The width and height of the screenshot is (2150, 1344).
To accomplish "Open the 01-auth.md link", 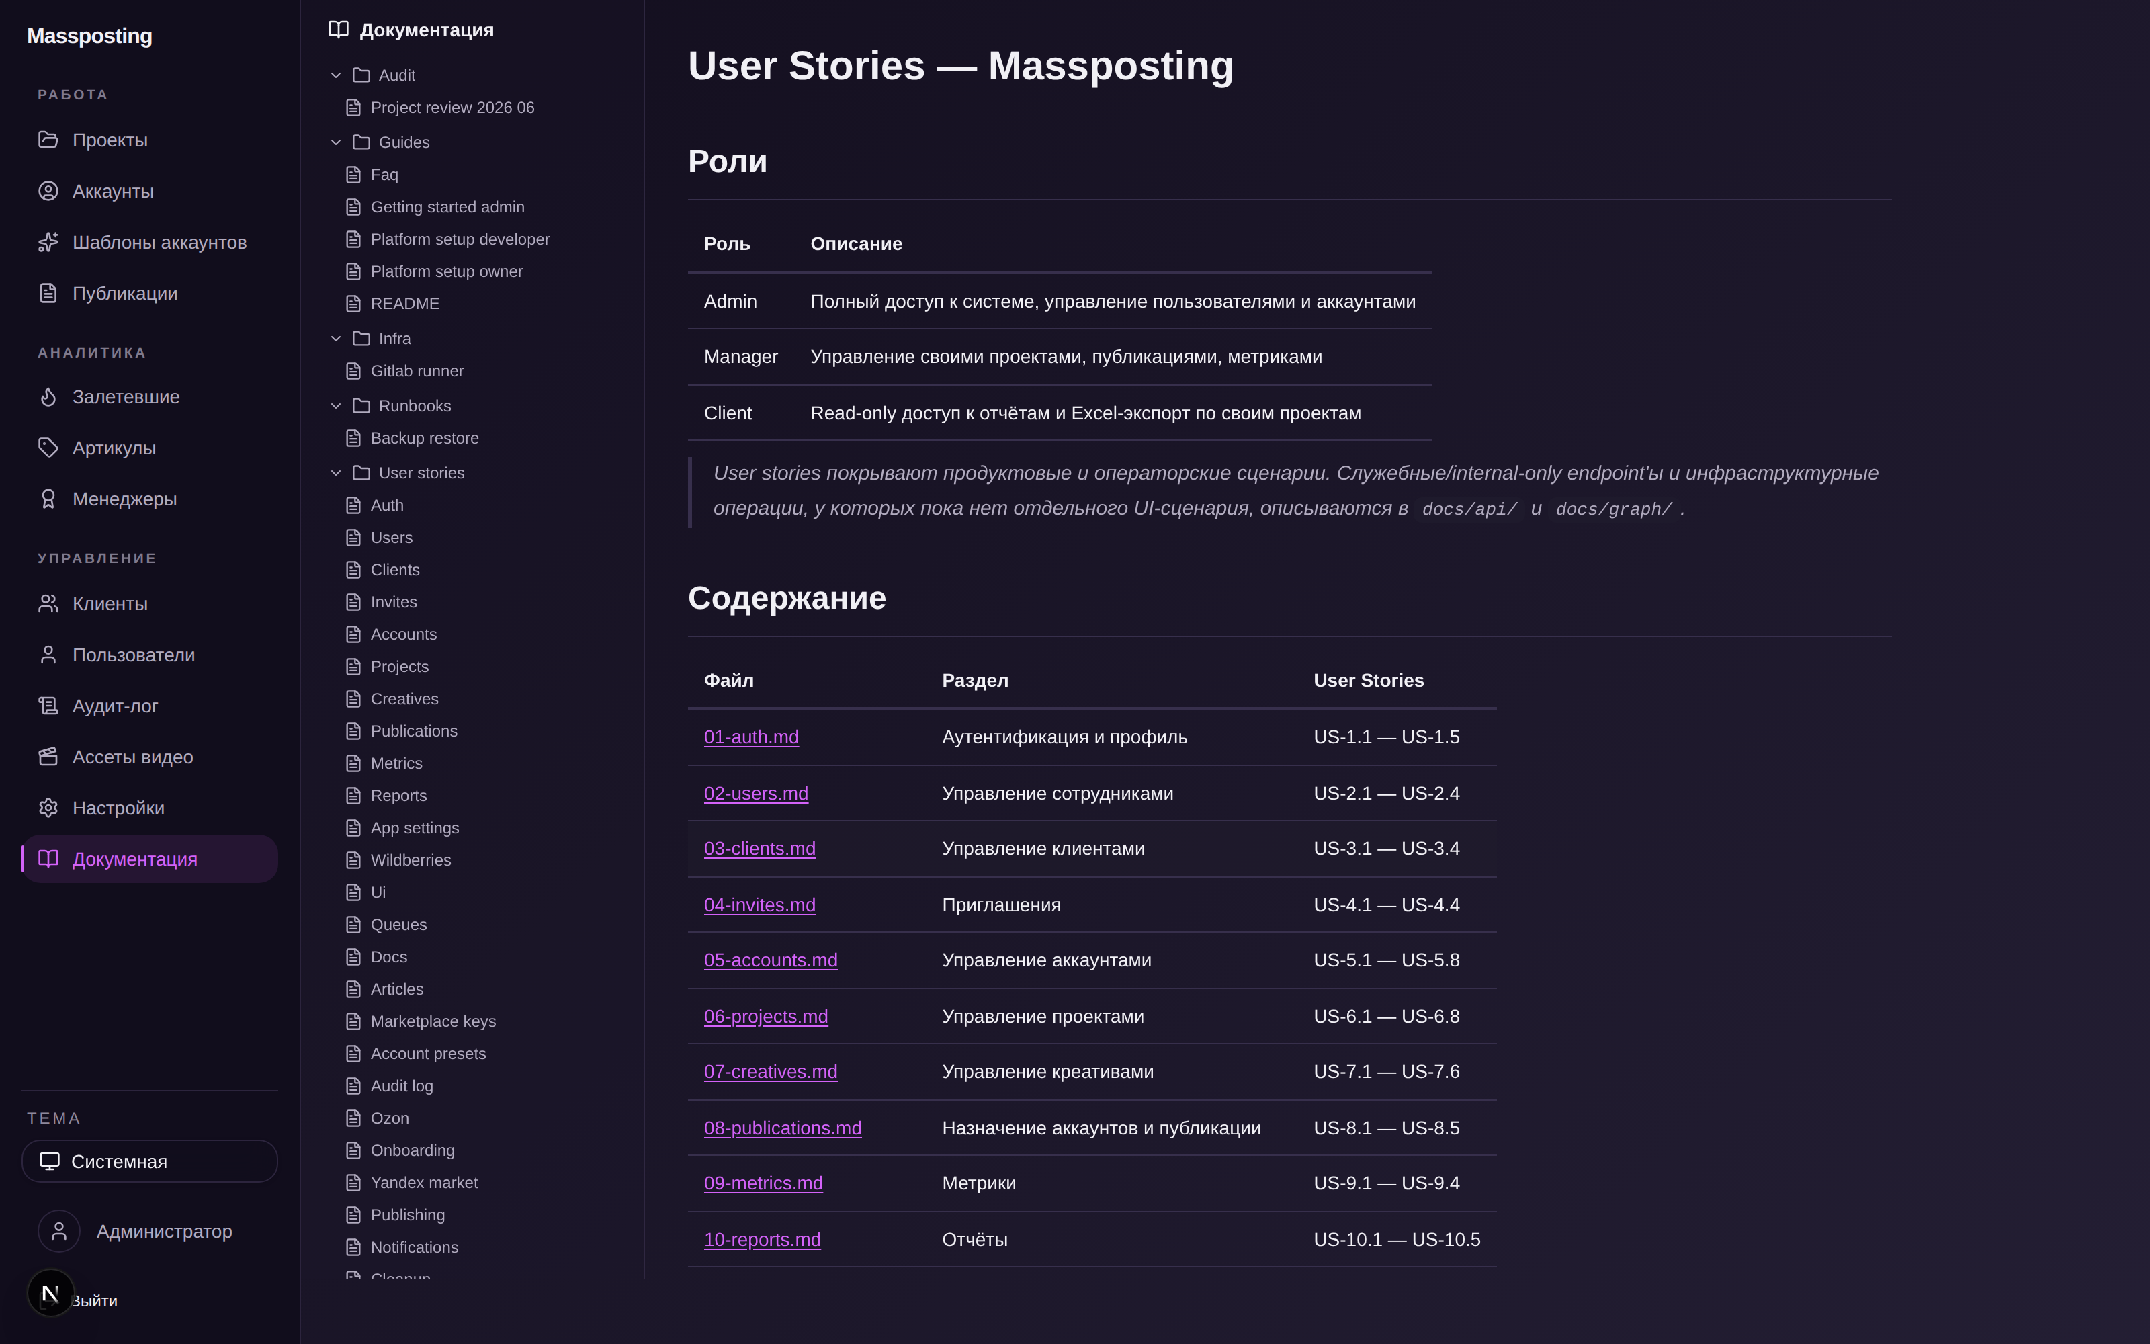I will click(750, 737).
